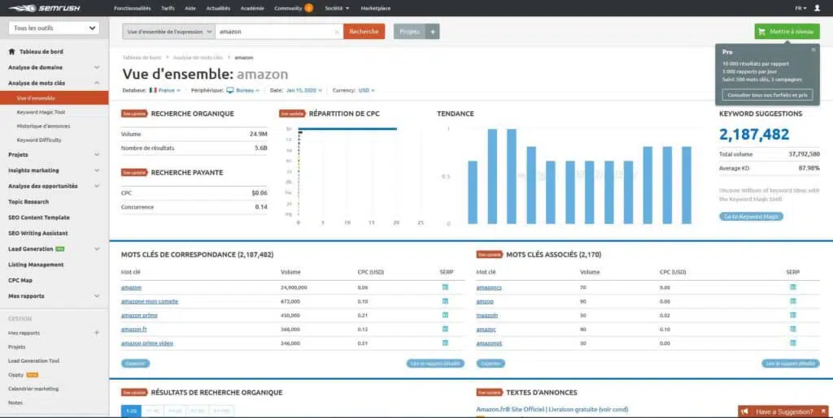
Task: Open SERP icon for amazon.fr keyword
Action: pos(445,329)
